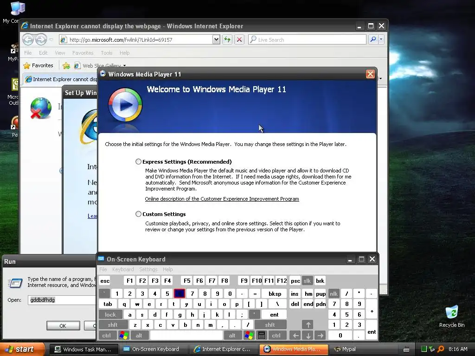475x356 pixels.
Task: Click left arrow key on On-Screen Keyboard
Action: [x=295, y=336]
